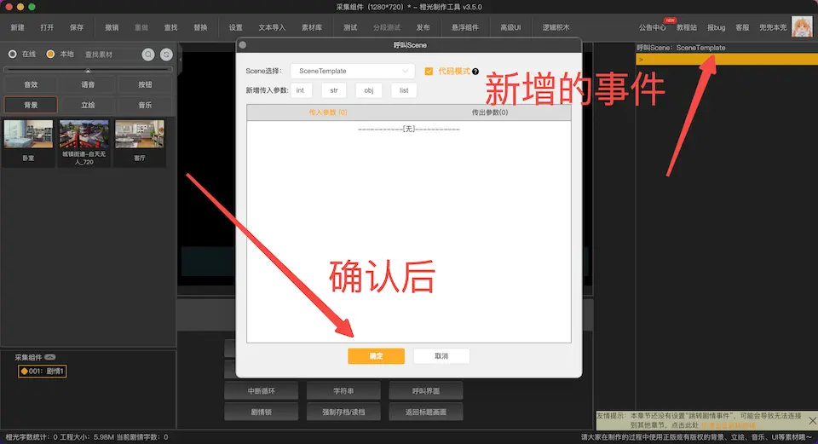Click 测试 in the top toolbar
This screenshot has height=444, width=818.
350,27
